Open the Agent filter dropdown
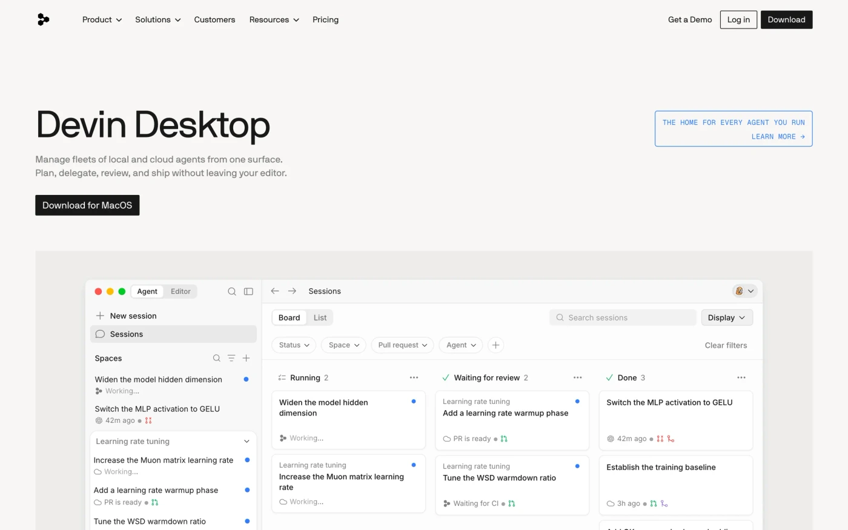Viewport: 848px width, 530px height. point(461,345)
